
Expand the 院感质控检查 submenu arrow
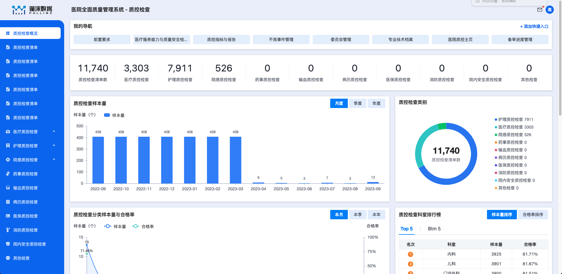(x=54, y=160)
